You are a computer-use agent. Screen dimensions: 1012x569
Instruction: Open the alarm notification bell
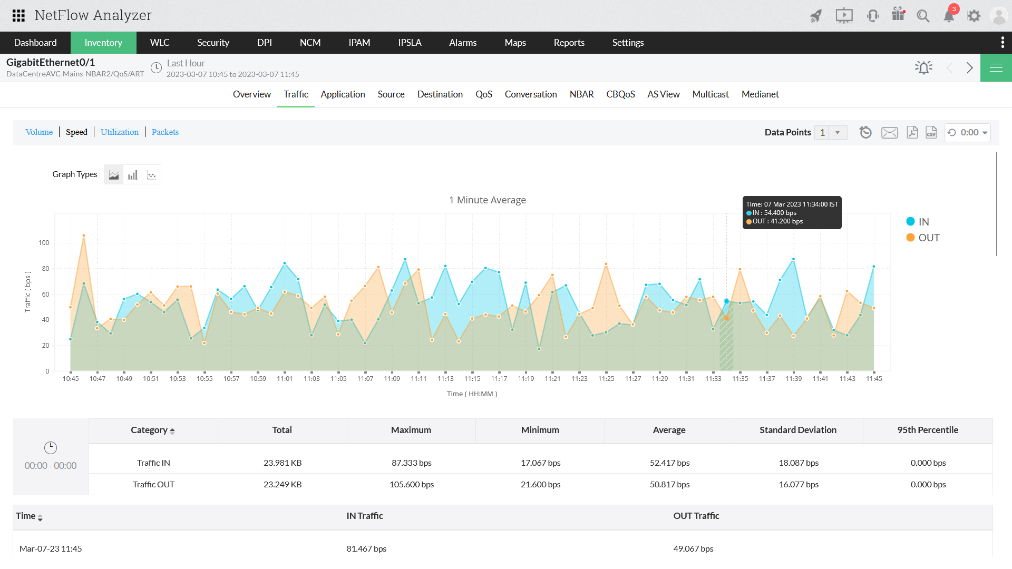(x=948, y=16)
